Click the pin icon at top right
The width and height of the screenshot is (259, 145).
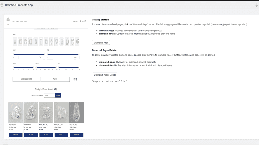coord(256,5)
